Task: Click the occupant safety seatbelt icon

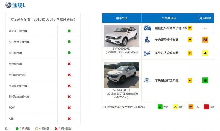Action: (147, 40)
